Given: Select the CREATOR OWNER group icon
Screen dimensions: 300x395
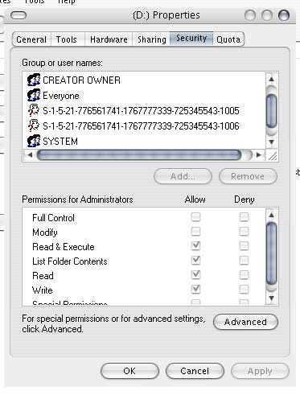Looking at the screenshot, I should (x=34, y=80).
